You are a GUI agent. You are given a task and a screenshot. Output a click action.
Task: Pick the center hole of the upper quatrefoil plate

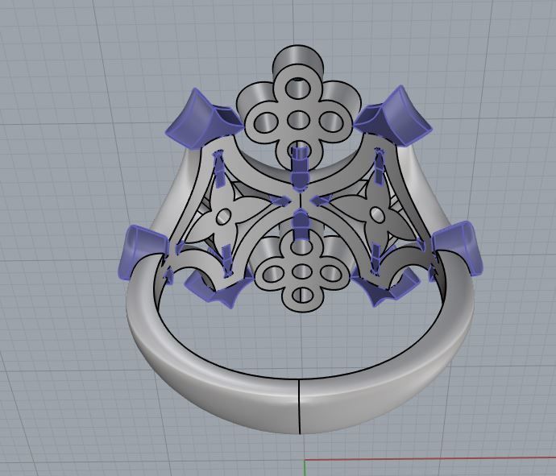coord(299,121)
